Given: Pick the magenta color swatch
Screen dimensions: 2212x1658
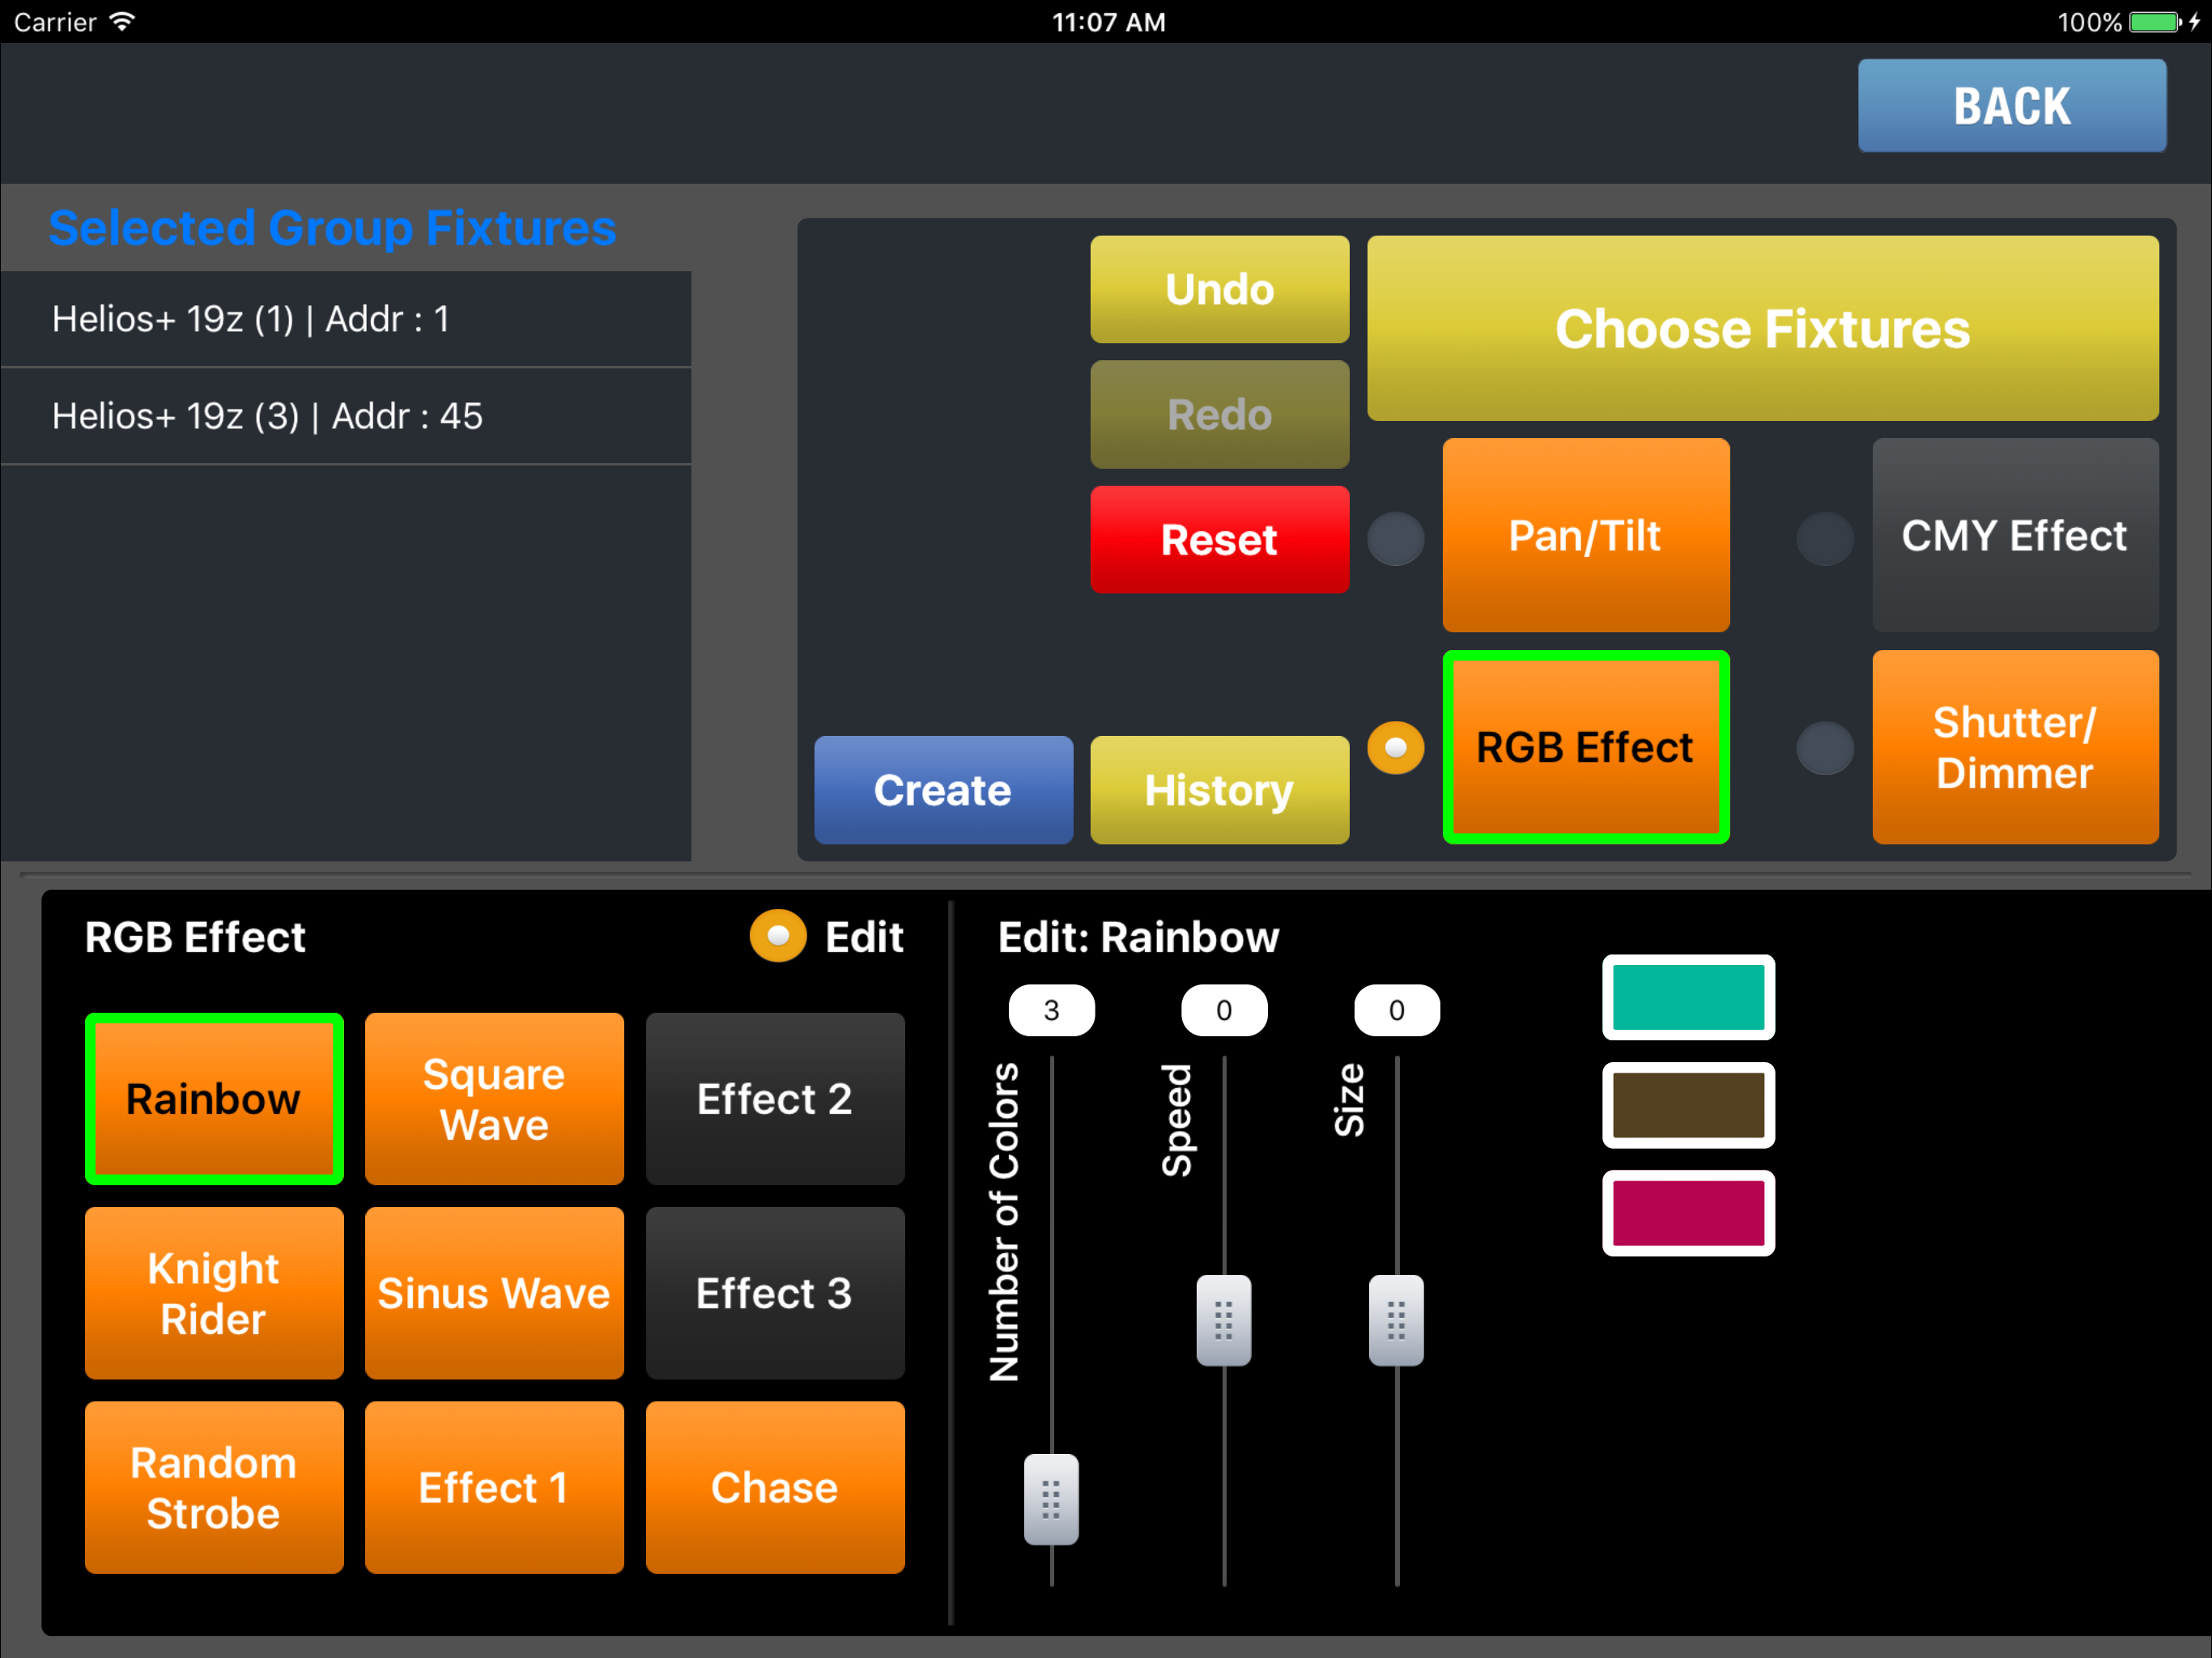Looking at the screenshot, I should click(1687, 1213).
